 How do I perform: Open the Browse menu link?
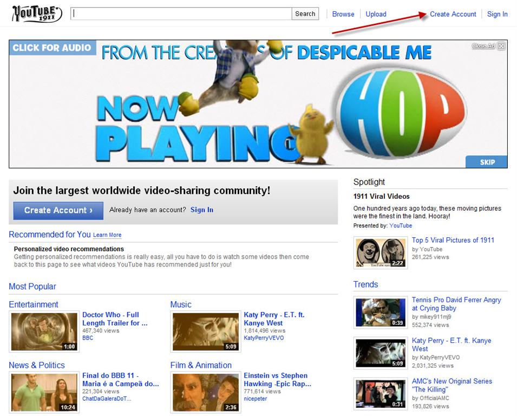343,14
